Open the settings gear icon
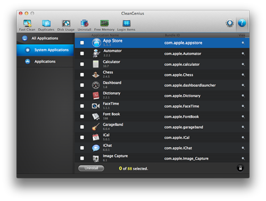This screenshot has height=201, width=266. coord(230,23)
